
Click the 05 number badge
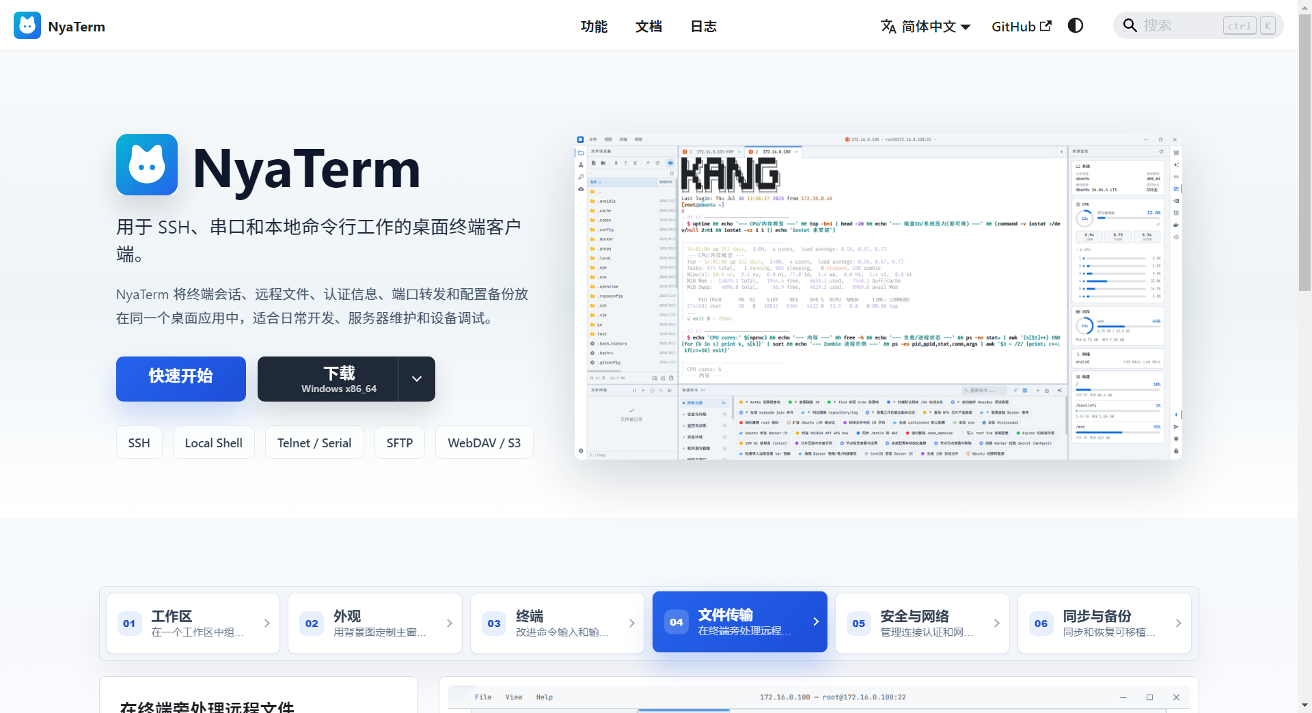[x=859, y=624]
